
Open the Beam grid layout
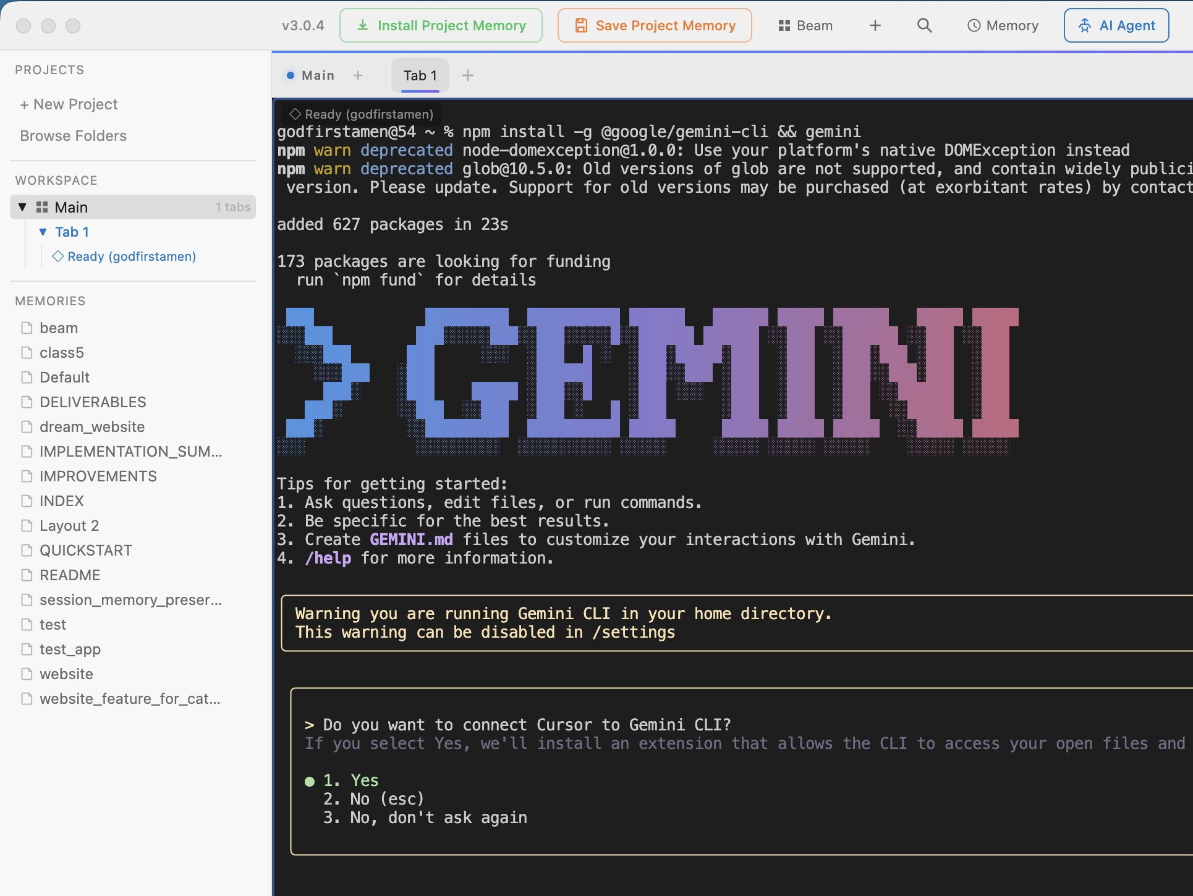[805, 25]
